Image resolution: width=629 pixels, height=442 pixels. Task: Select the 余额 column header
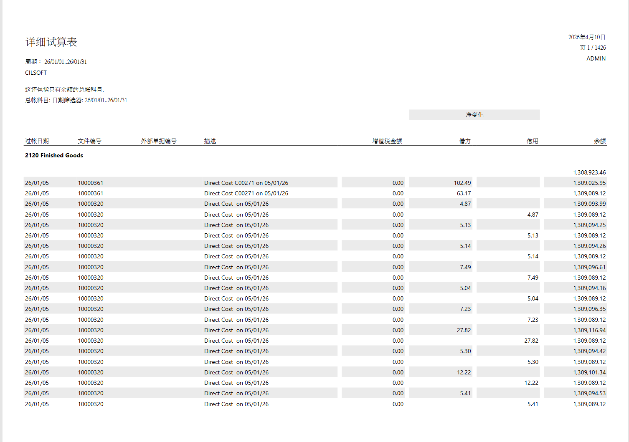click(x=600, y=141)
